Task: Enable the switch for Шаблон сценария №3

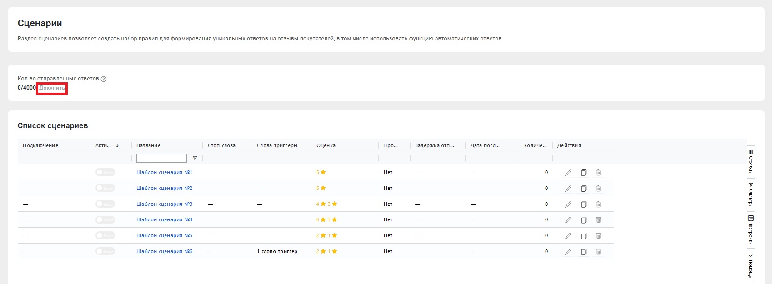Action: tap(105, 204)
